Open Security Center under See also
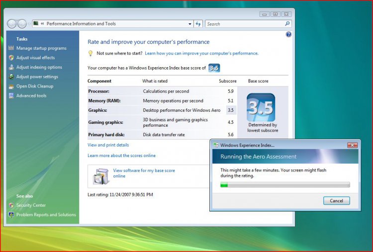 pos(31,205)
